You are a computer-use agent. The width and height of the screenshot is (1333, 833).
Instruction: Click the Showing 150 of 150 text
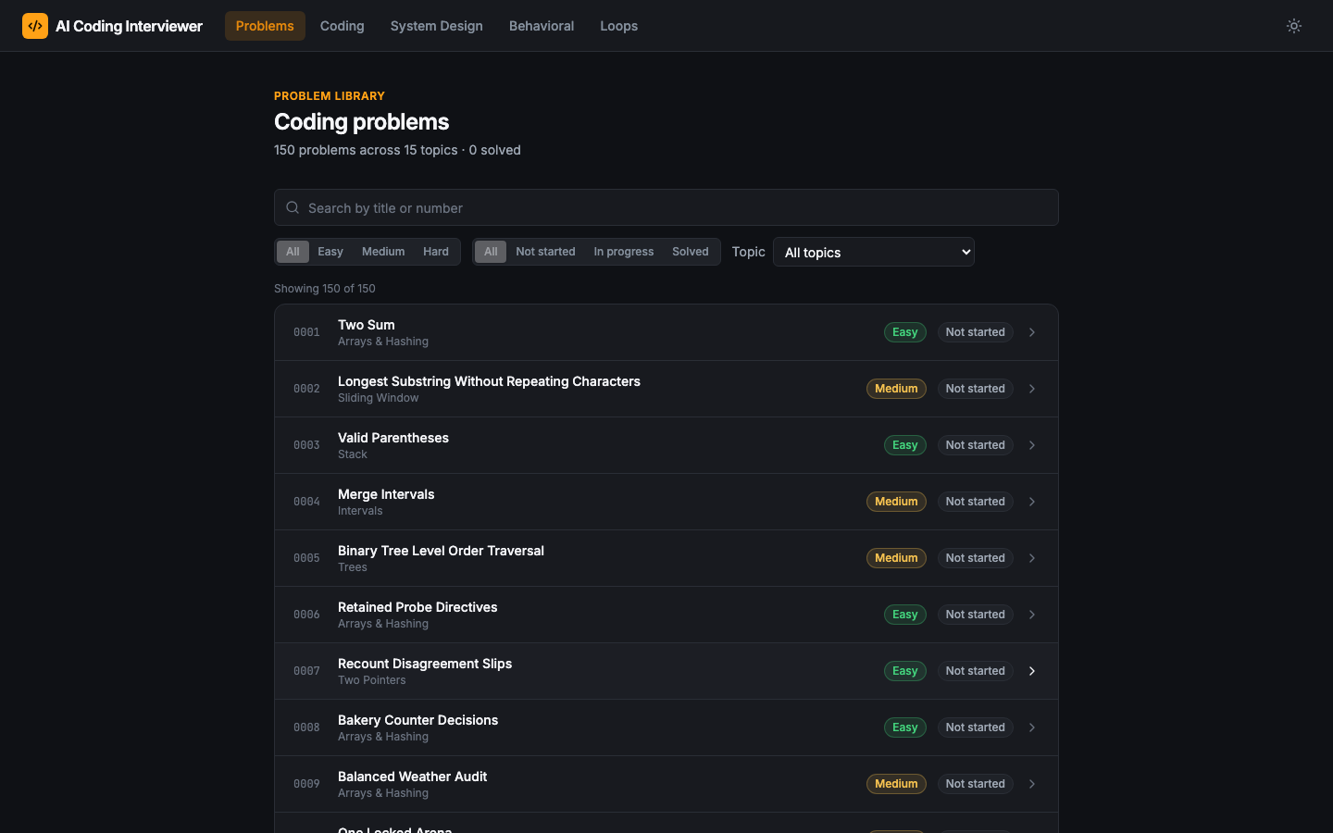coord(325,289)
